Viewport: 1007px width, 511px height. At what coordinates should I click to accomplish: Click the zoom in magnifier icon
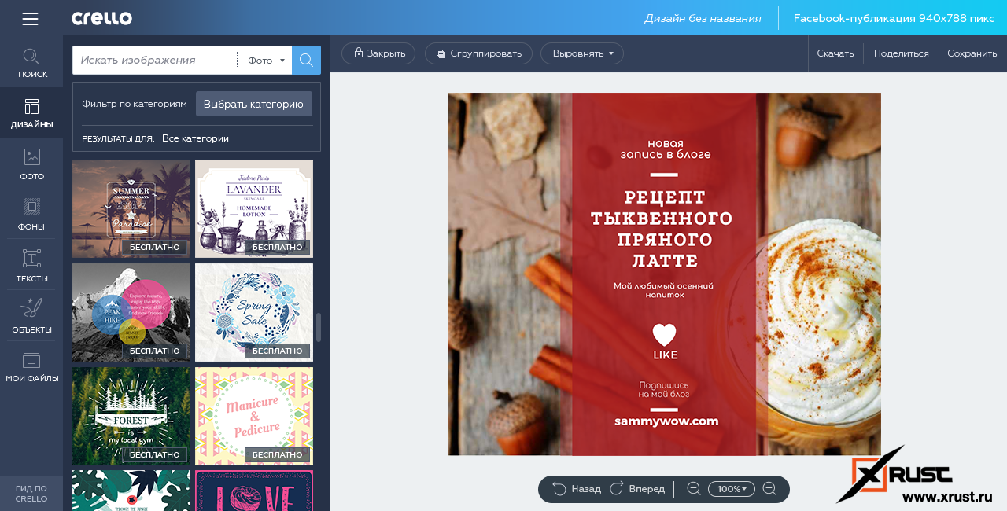[769, 489]
